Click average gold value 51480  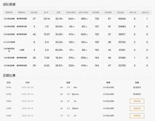122,58
